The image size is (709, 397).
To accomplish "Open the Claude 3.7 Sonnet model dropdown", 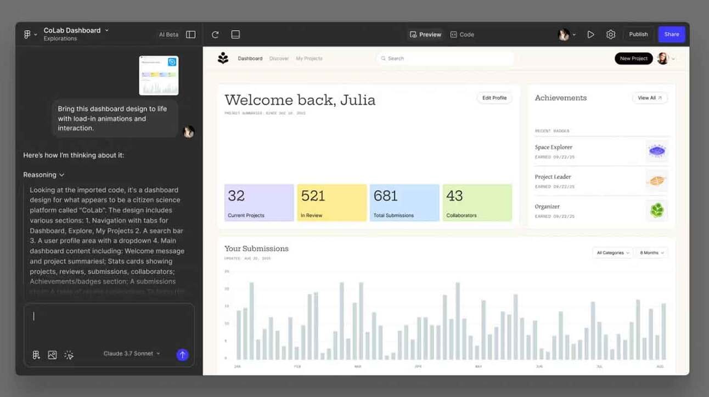I will coord(132,354).
